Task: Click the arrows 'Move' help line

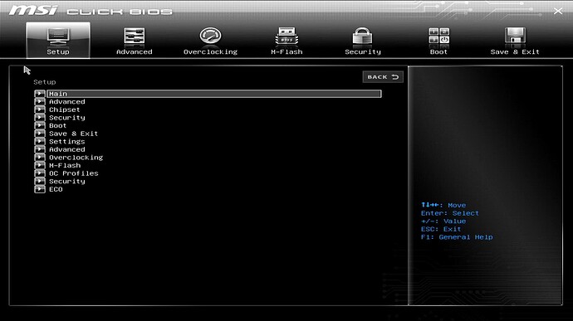Action: pos(443,205)
